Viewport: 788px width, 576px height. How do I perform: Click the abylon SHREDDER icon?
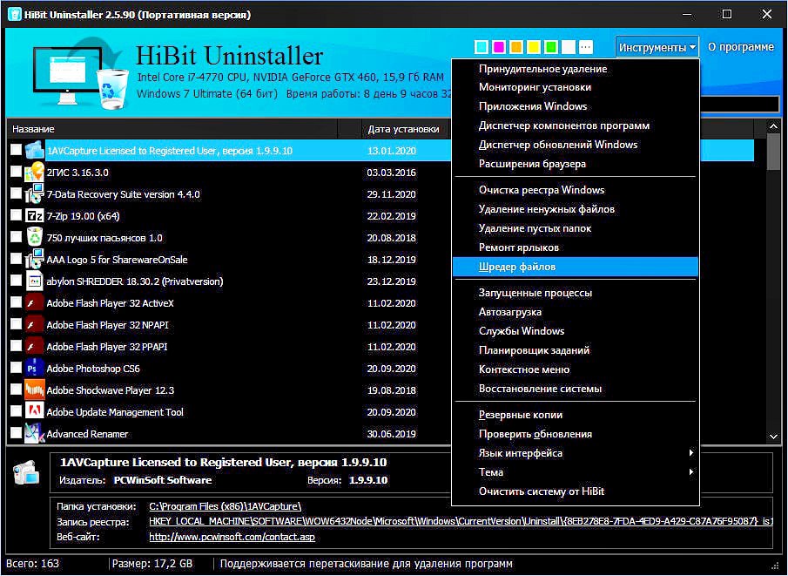[x=35, y=281]
